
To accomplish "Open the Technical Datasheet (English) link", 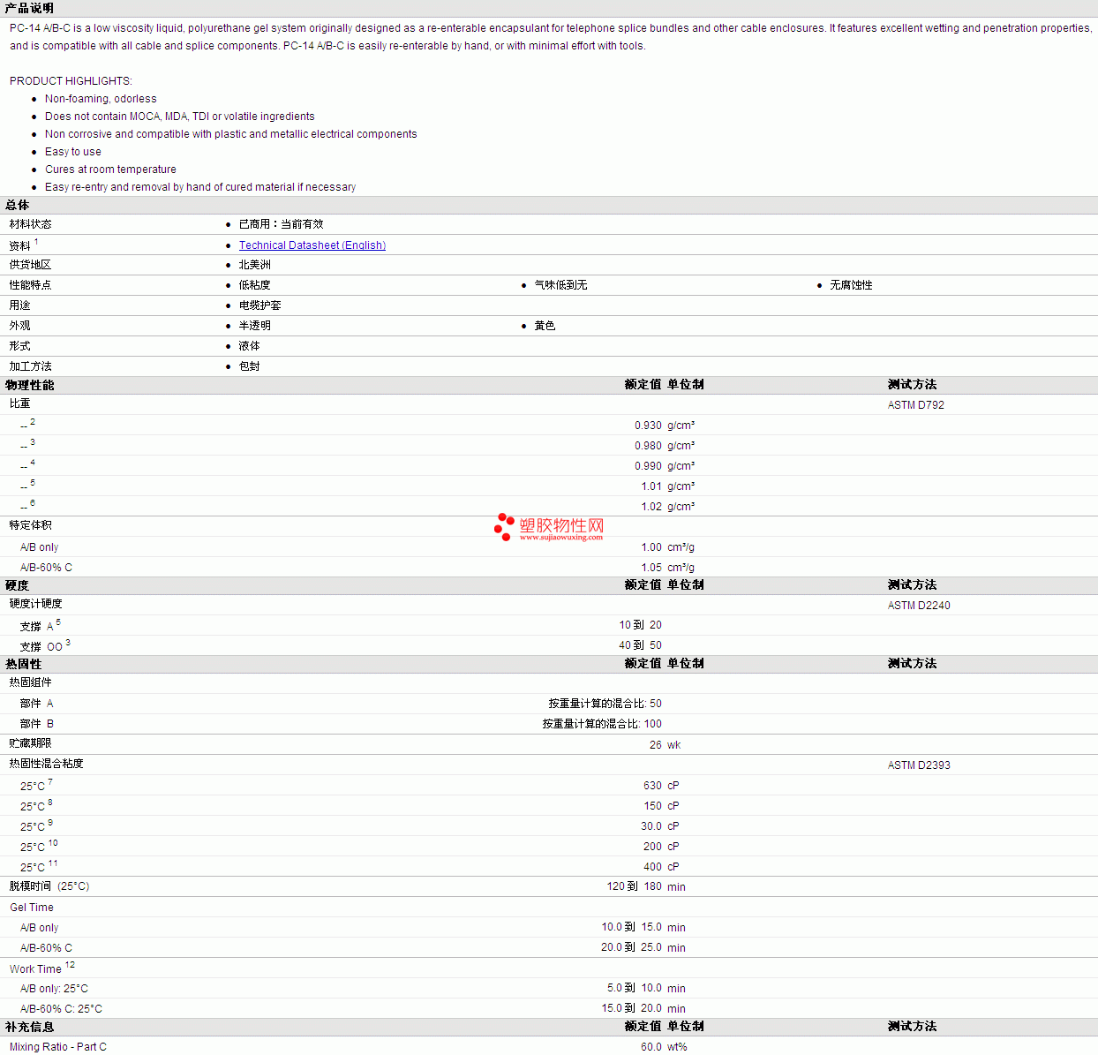I will tap(312, 245).
